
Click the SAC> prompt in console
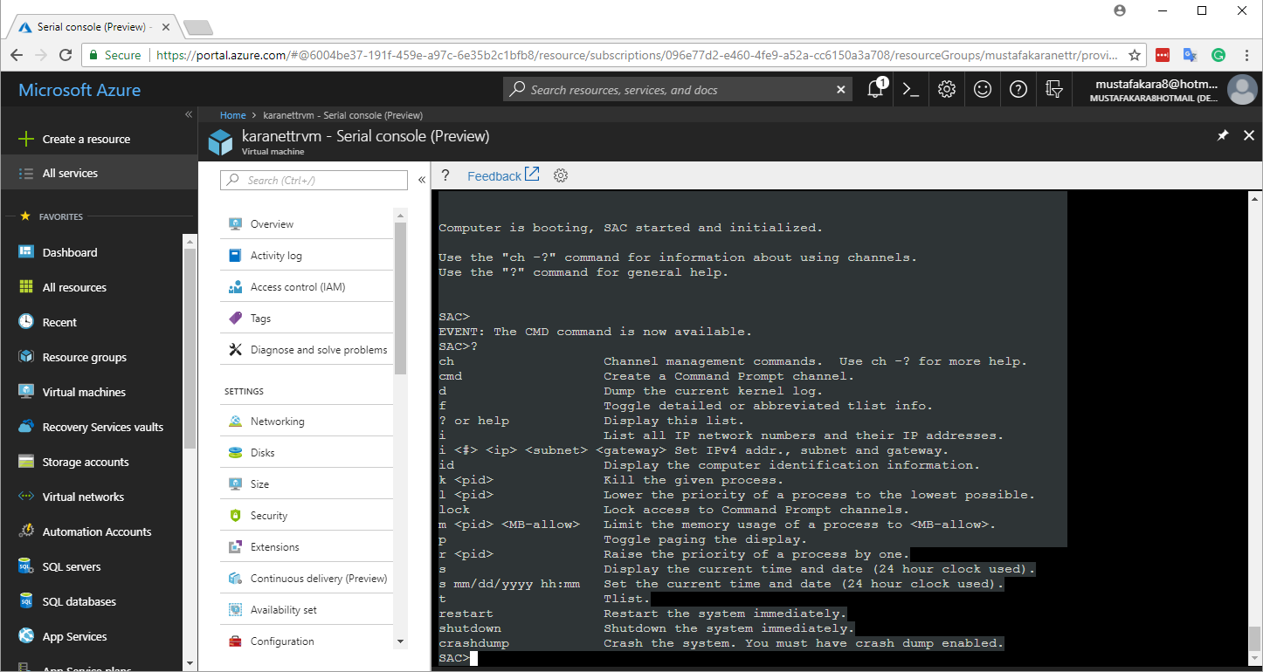454,658
